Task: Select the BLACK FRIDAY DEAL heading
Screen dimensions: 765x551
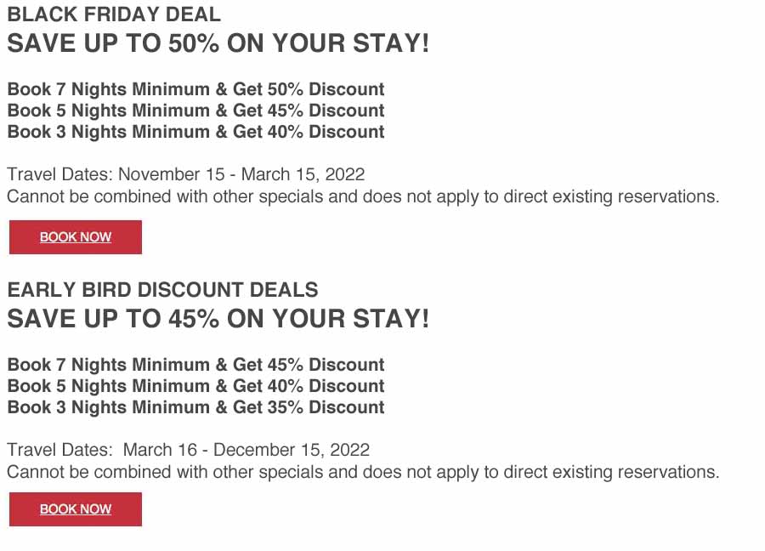Action: tap(114, 14)
